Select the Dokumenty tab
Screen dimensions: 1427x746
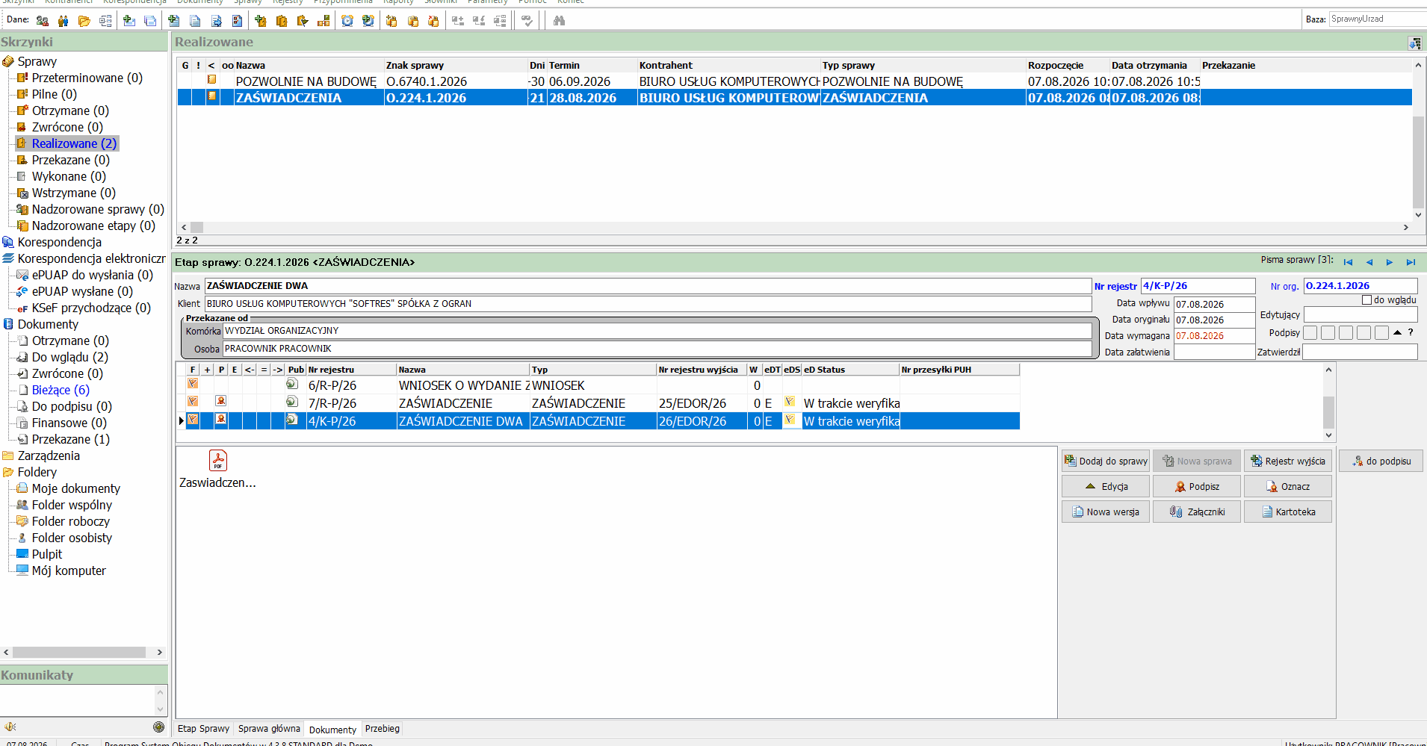pos(332,730)
